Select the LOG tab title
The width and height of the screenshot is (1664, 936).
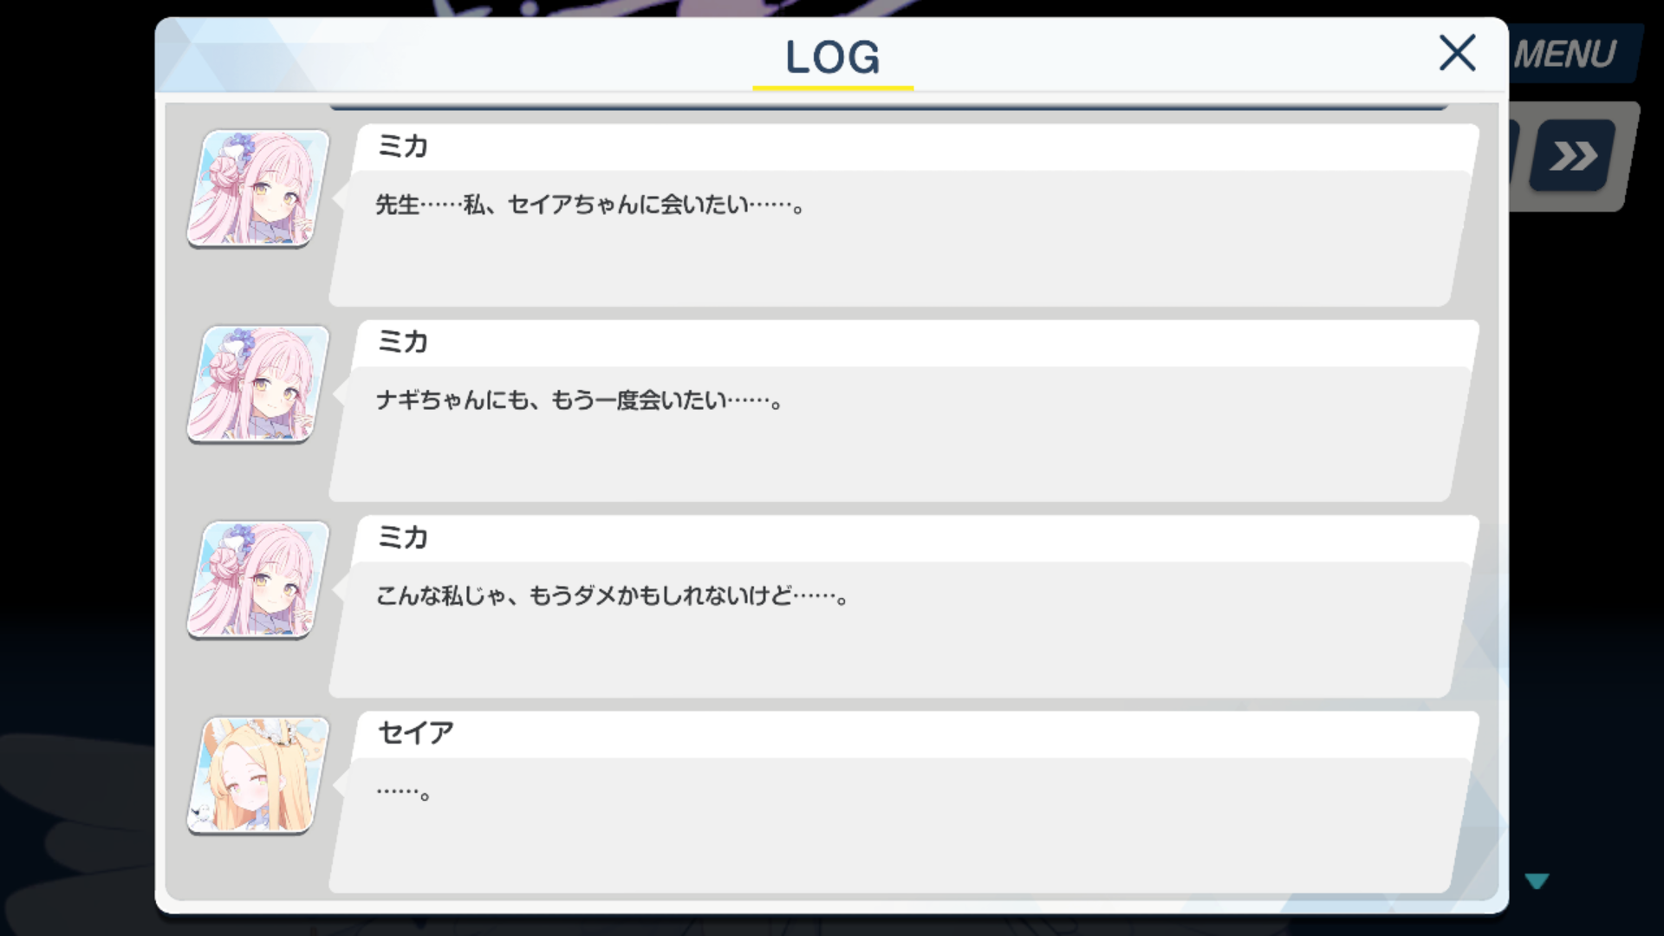pyautogui.click(x=832, y=57)
